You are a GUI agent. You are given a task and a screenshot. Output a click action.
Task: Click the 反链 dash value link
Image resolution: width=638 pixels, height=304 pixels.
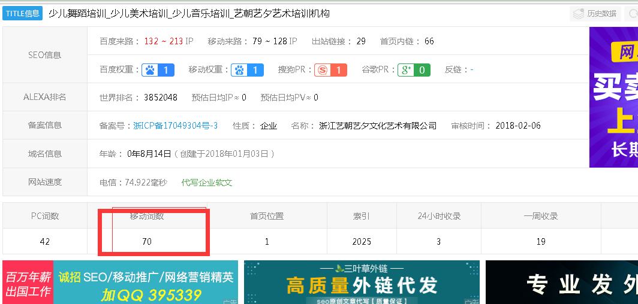(x=472, y=70)
